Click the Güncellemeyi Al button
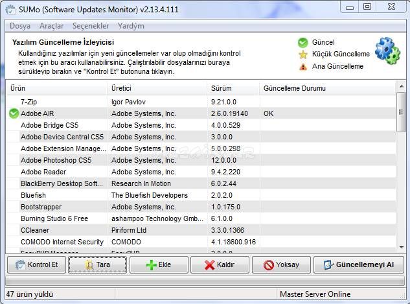The height and width of the screenshot is (304, 410). pos(358,264)
